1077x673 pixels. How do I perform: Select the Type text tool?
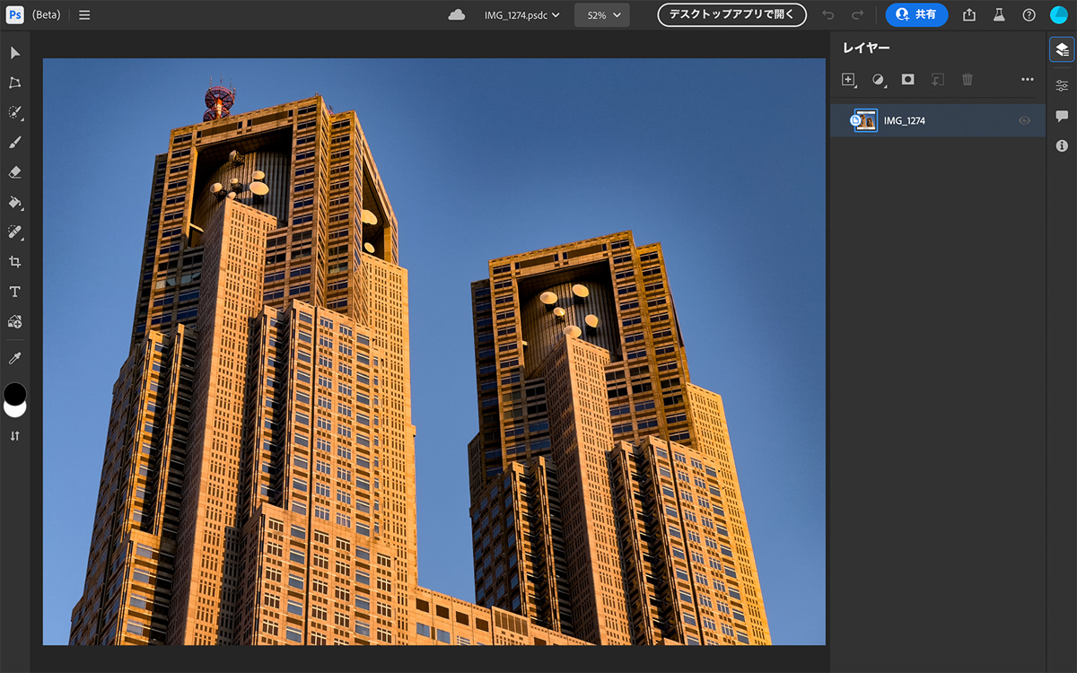click(x=15, y=292)
